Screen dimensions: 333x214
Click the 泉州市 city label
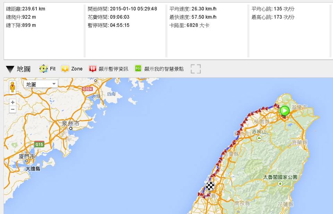click(70, 123)
